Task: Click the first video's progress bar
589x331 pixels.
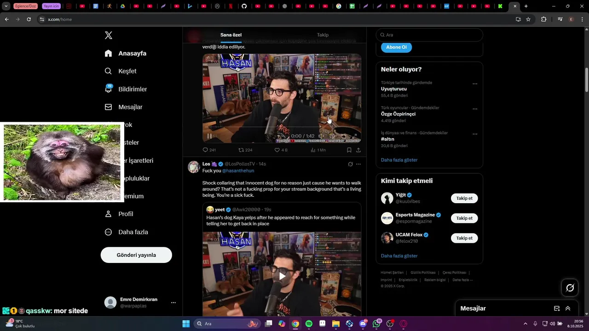Action: [282, 127]
